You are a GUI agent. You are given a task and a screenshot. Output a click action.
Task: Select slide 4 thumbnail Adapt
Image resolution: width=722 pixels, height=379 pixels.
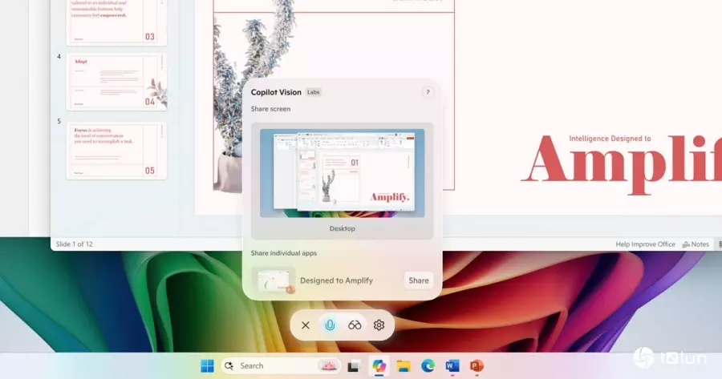pyautogui.click(x=116, y=82)
